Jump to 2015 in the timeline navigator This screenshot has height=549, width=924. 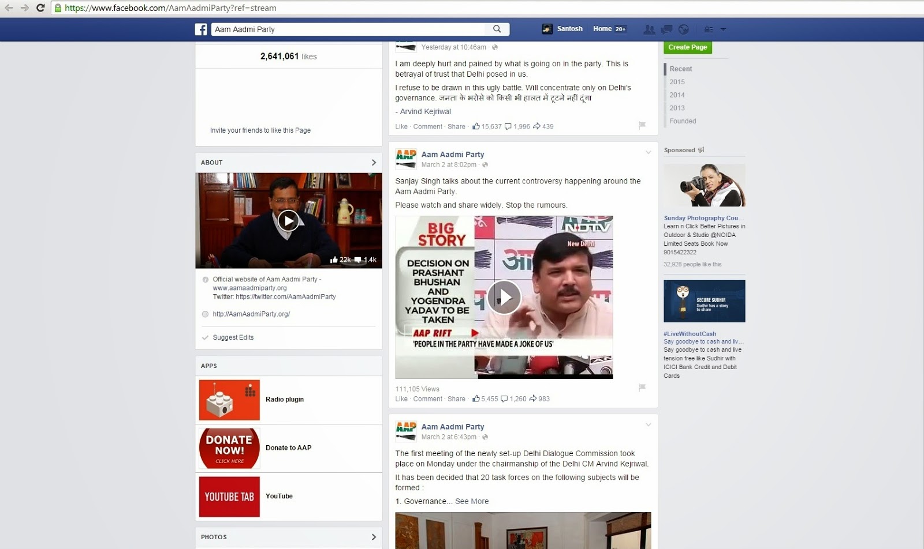coord(677,82)
